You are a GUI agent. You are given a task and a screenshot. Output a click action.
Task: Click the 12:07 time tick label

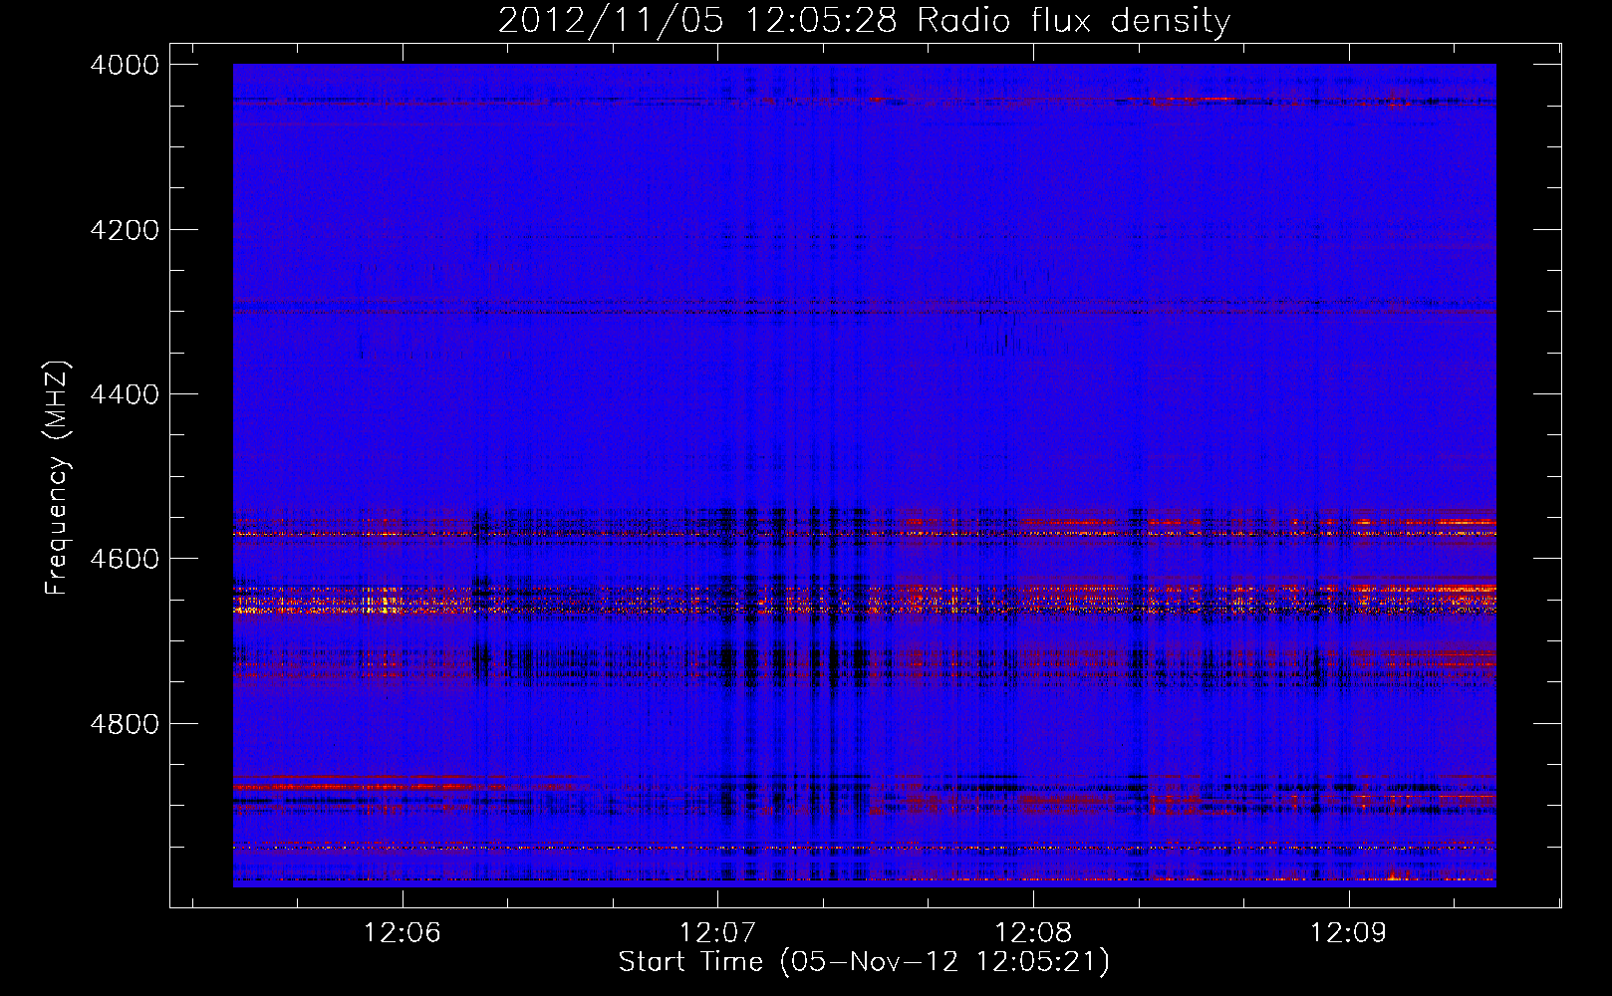tap(717, 932)
